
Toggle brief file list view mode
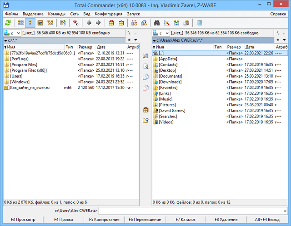(21, 23)
